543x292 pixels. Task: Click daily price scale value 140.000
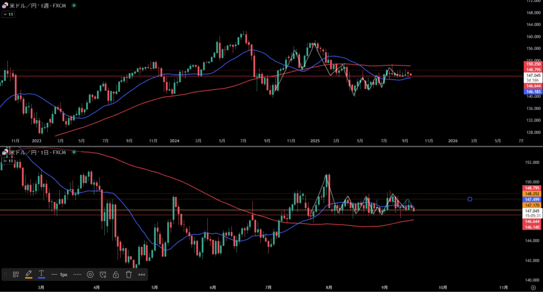tap(532, 280)
